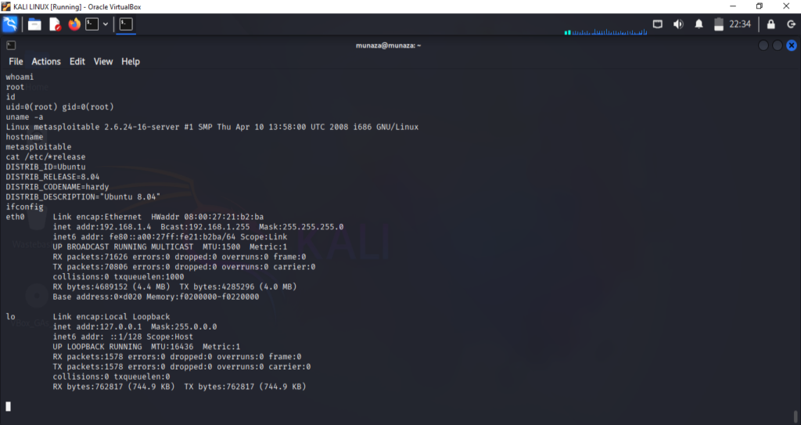This screenshot has height=425, width=801.
Task: Open the logout session icon
Action: [x=790, y=24]
